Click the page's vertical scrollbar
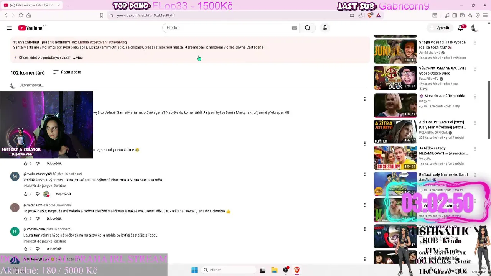The height and width of the screenshot is (276, 491). (489, 110)
